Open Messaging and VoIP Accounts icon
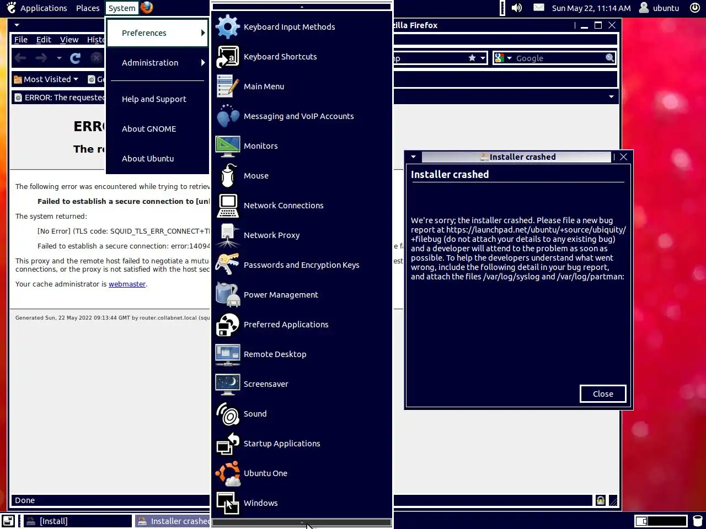The width and height of the screenshot is (706, 529). point(228,116)
